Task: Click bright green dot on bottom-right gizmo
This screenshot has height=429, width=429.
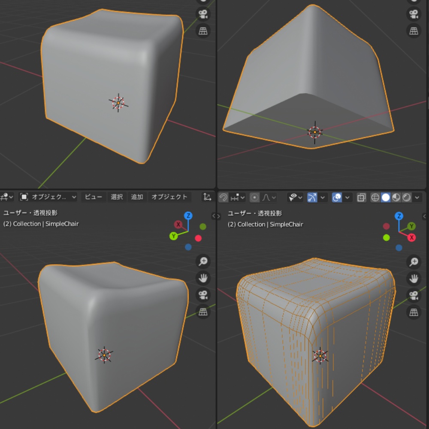Action: point(387,238)
